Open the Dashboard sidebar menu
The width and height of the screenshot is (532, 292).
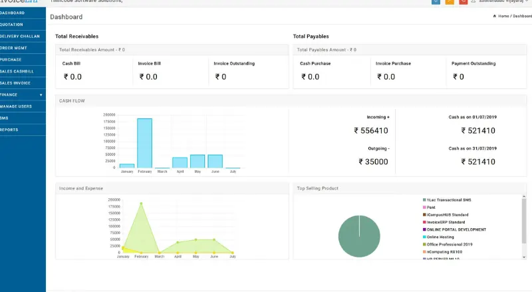click(x=23, y=13)
